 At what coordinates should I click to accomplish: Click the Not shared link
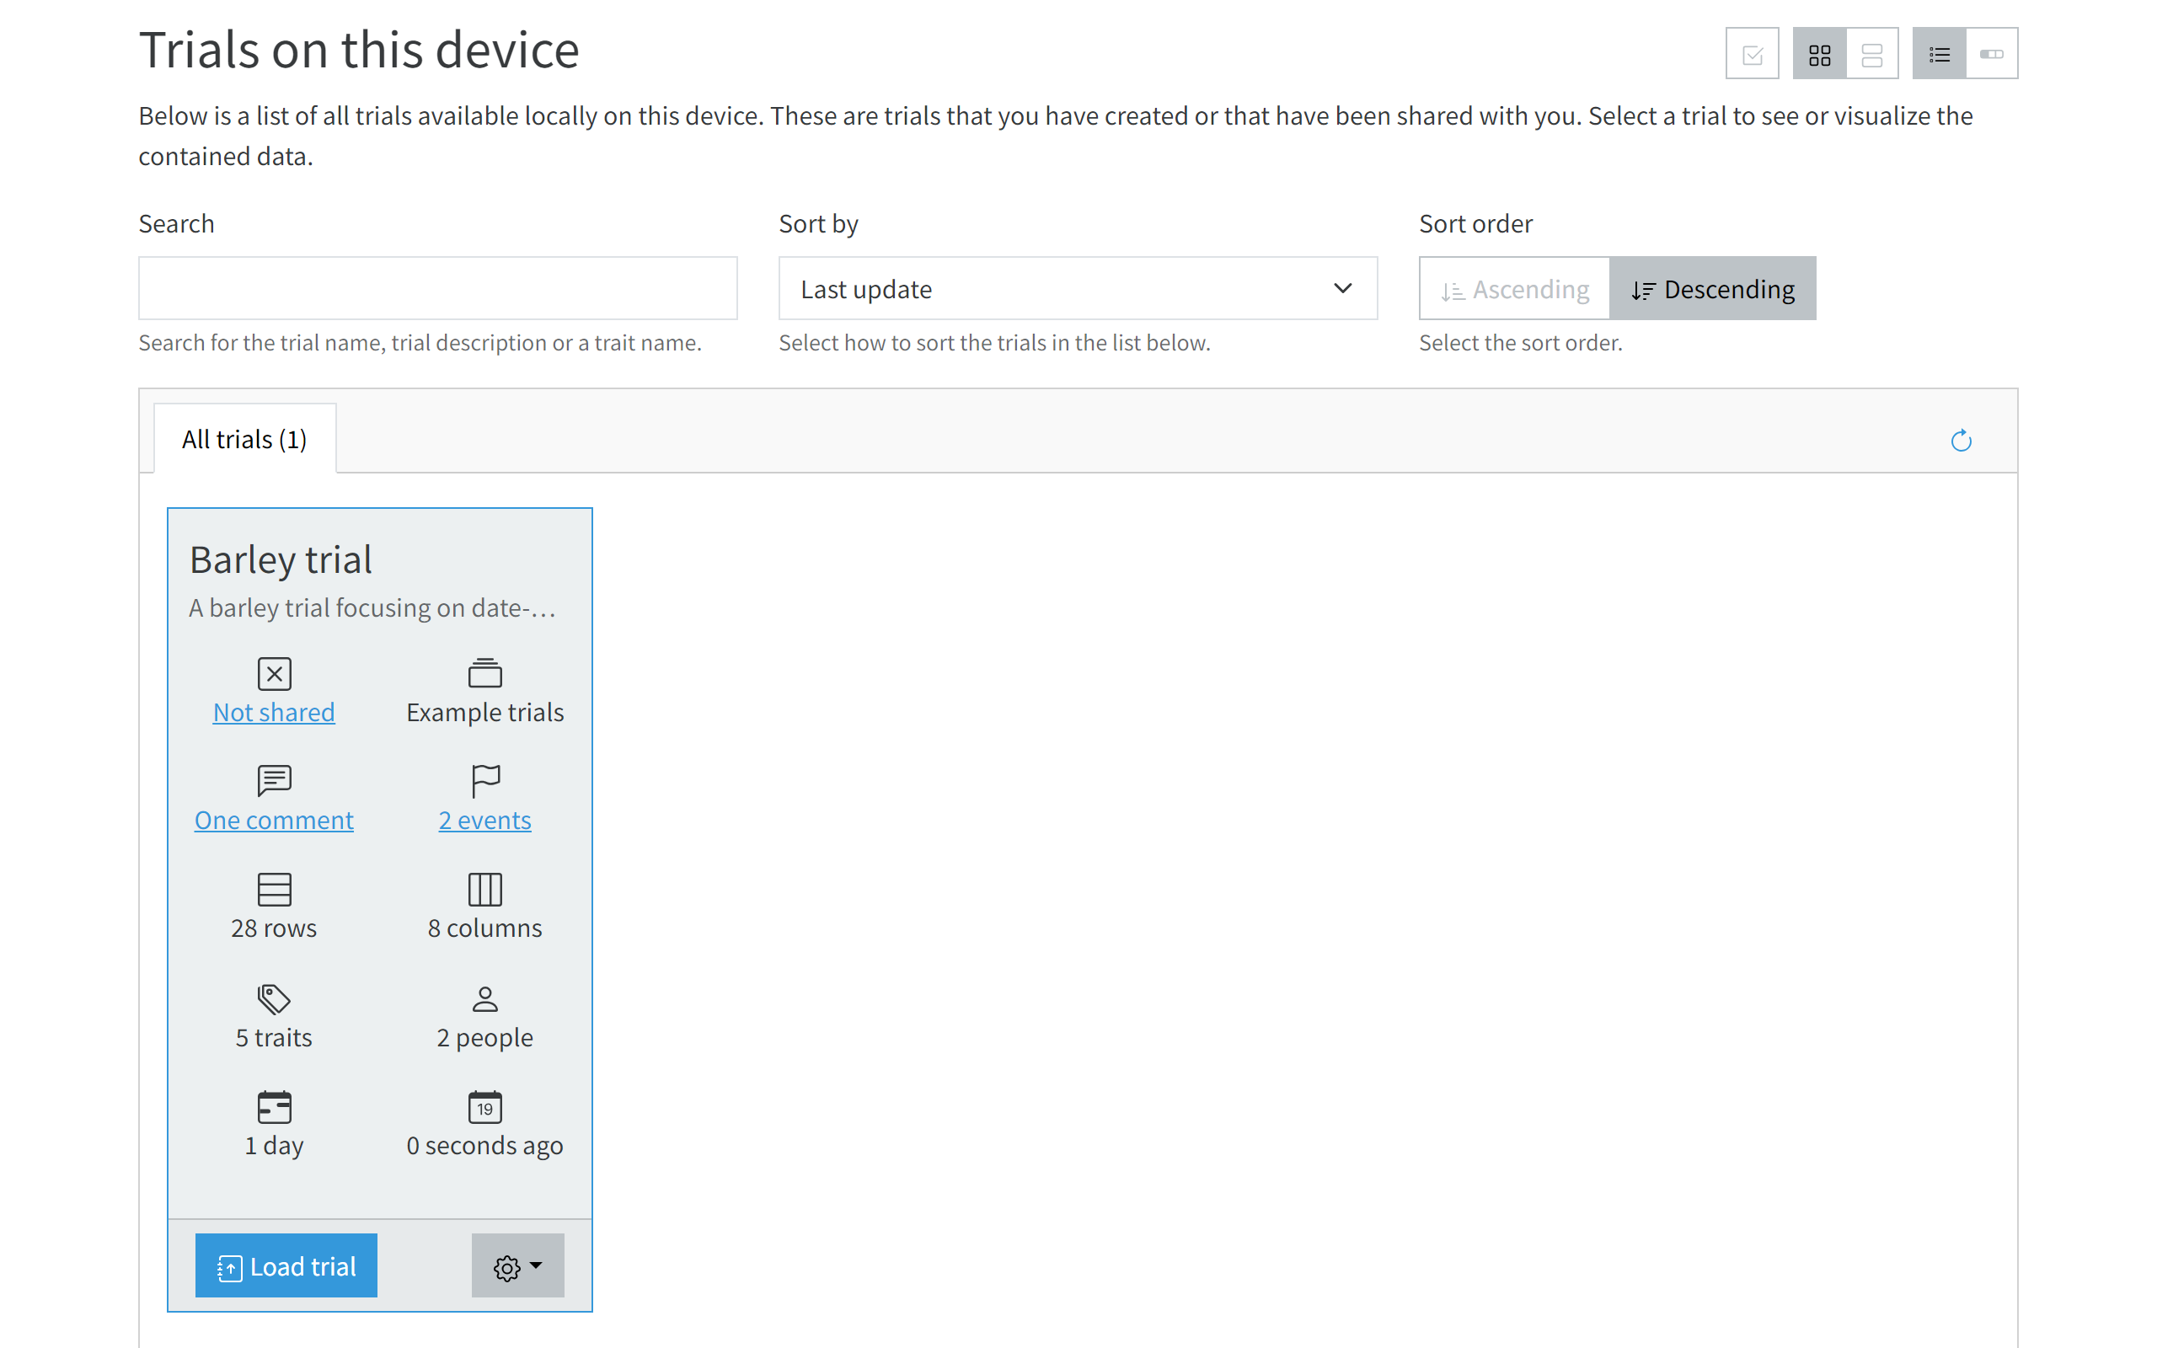(x=274, y=713)
